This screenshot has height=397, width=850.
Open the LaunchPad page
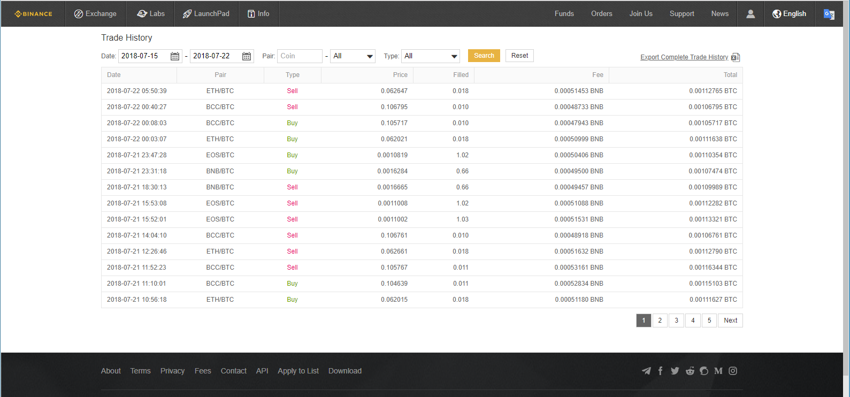click(206, 14)
